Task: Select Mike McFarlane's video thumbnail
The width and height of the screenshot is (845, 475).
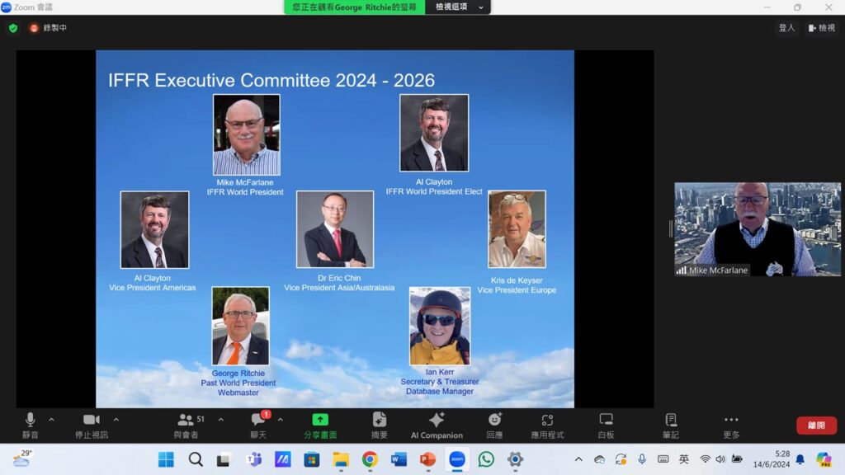Action: (x=757, y=229)
